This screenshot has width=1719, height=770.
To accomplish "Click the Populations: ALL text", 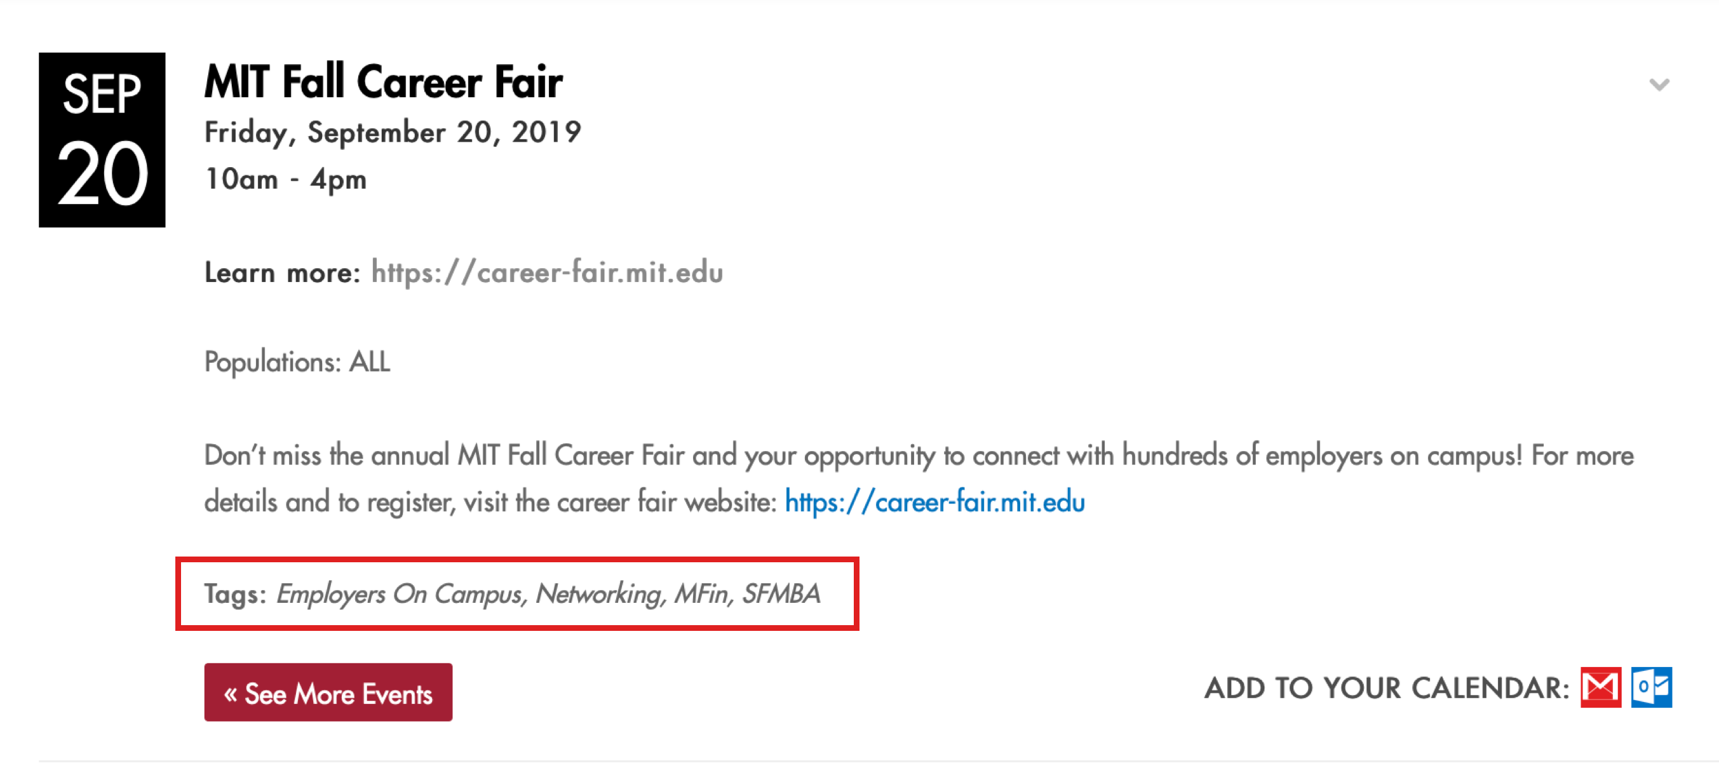I will tap(297, 361).
